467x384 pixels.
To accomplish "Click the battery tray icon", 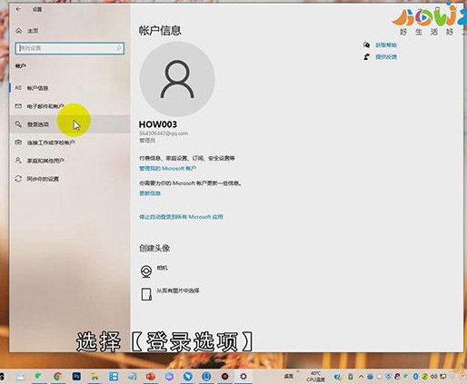I will point(351,376).
